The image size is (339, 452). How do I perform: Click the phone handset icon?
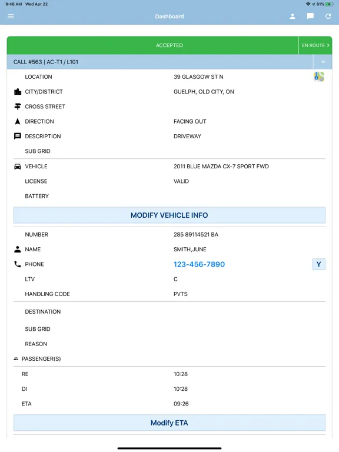(18, 264)
